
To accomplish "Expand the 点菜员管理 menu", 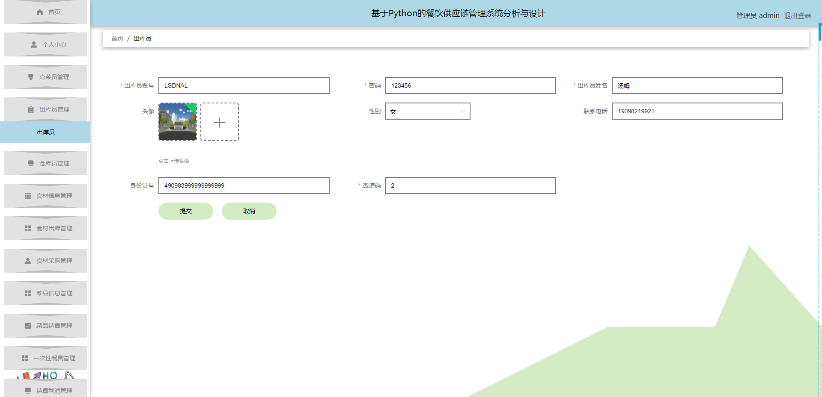I will point(46,77).
